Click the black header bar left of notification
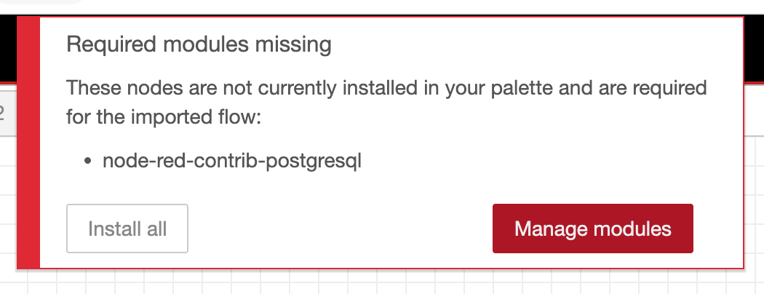The width and height of the screenshot is (764, 294). [x=8, y=48]
